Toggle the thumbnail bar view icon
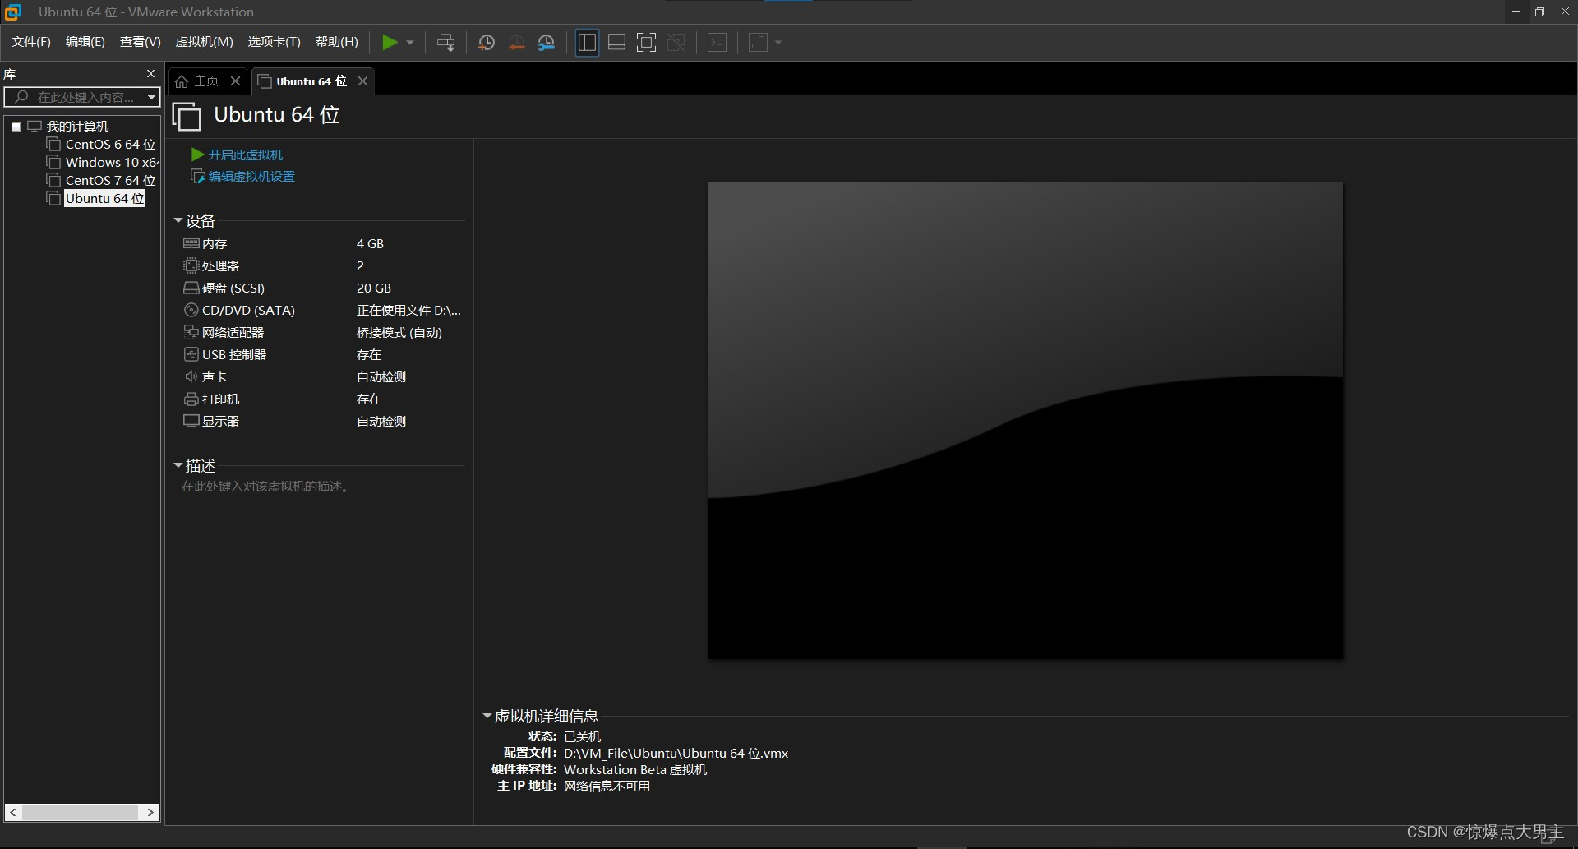This screenshot has width=1578, height=849. 617,43
